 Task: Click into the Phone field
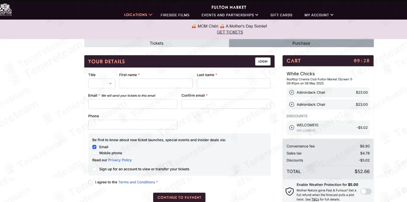tap(133, 125)
